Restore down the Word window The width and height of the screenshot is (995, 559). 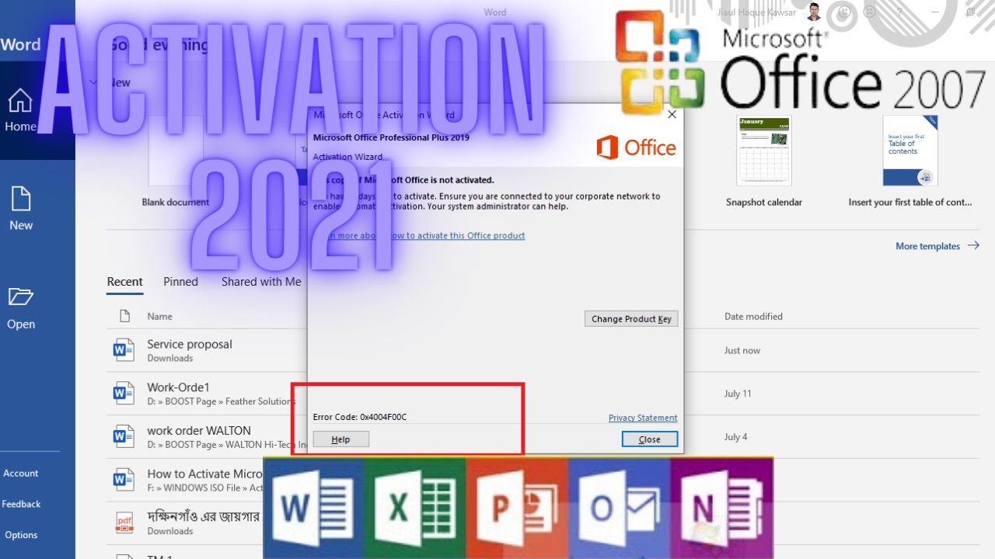click(970, 12)
